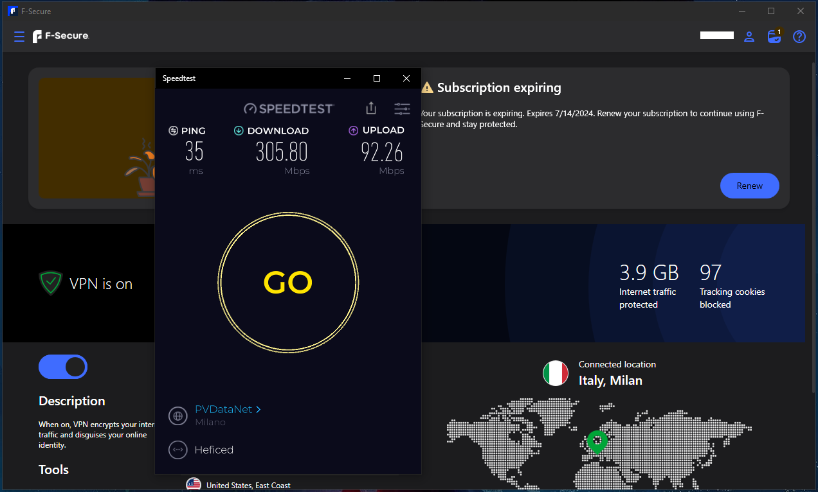This screenshot has width=818, height=492.
Task: Click the F-Secure title bar app icon
Action: [12, 11]
